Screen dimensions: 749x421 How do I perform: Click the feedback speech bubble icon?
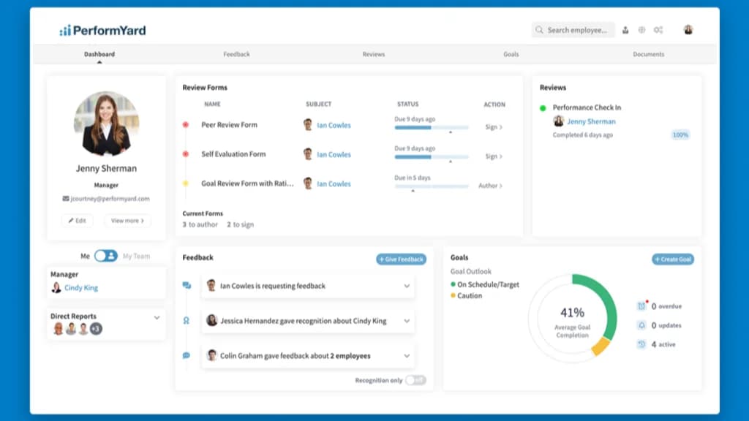pos(187,356)
